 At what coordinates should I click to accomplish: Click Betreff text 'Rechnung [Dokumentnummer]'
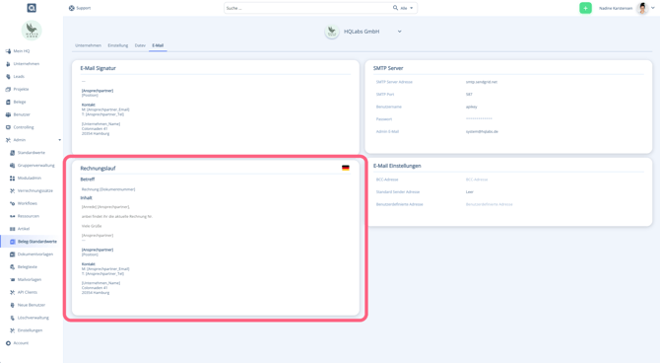[x=108, y=189]
